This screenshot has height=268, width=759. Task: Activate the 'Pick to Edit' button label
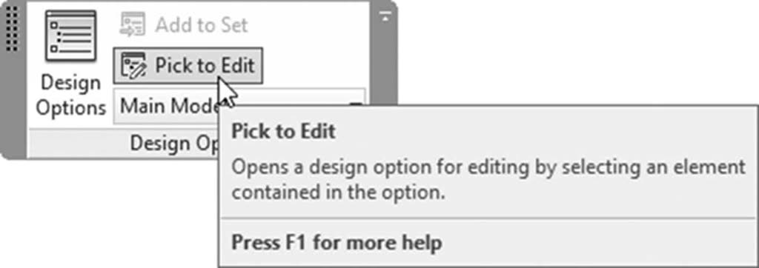coord(205,66)
